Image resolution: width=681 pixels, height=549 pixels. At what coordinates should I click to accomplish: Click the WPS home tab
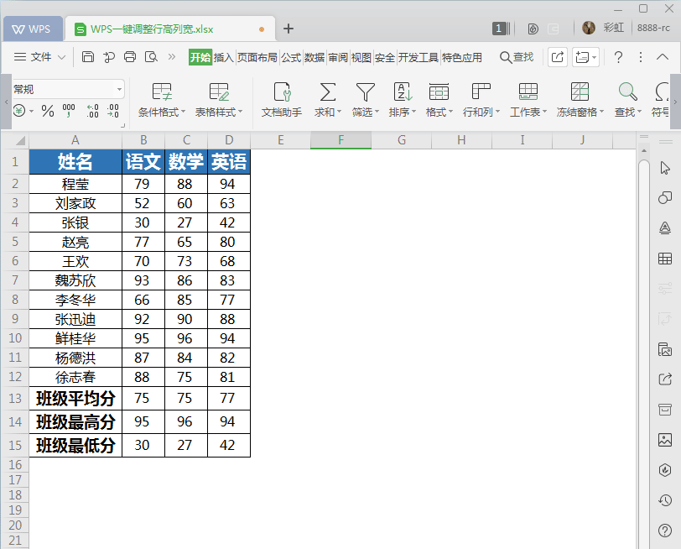(32, 29)
